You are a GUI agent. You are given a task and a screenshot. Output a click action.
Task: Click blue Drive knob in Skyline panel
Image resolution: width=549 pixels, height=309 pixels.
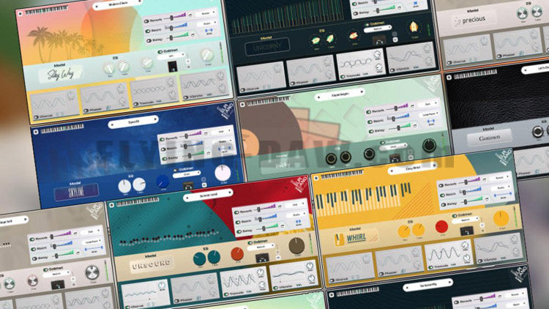pyautogui.click(x=162, y=182)
